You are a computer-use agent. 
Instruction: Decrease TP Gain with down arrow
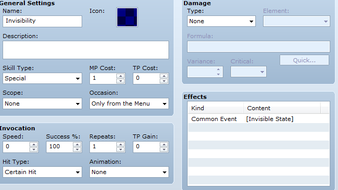164,149
